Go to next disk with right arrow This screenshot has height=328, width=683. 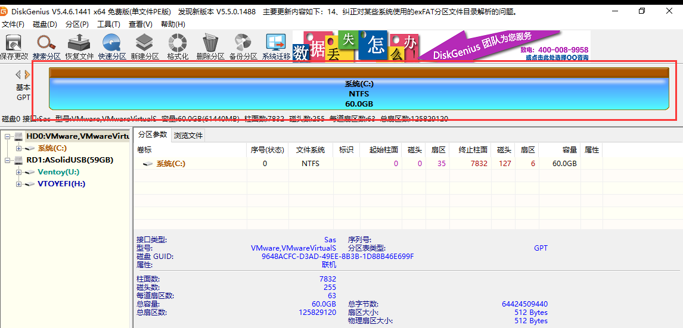click(x=27, y=74)
